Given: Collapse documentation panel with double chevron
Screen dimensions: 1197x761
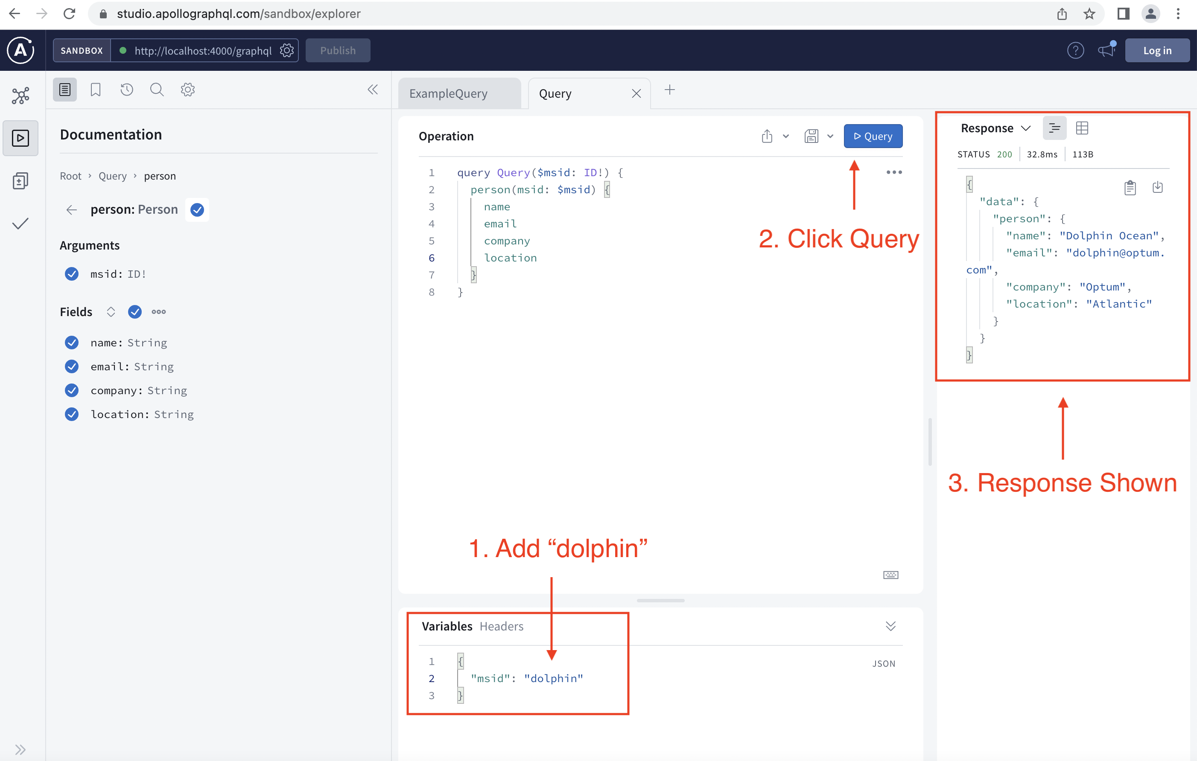Looking at the screenshot, I should (x=372, y=90).
